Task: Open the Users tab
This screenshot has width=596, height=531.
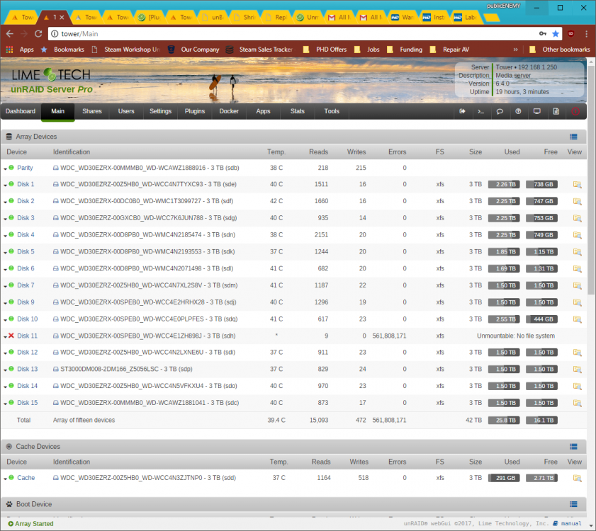Action: click(126, 111)
